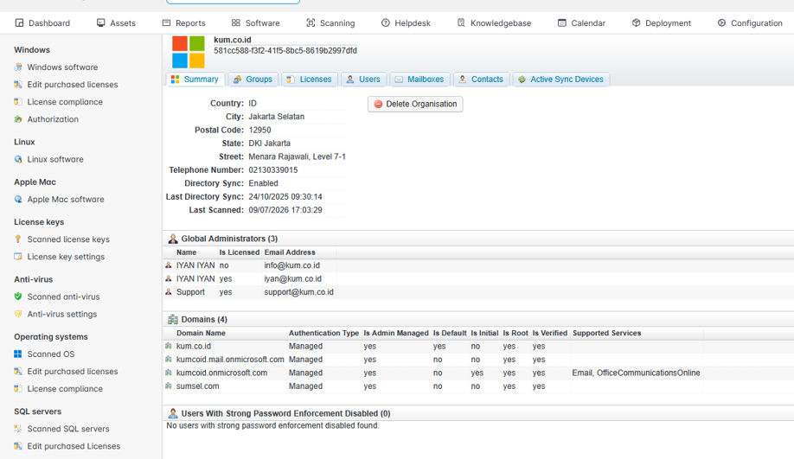Screen dimensions: 794x459
Task: Click the Microsoft organisation logo
Action: click(x=189, y=52)
